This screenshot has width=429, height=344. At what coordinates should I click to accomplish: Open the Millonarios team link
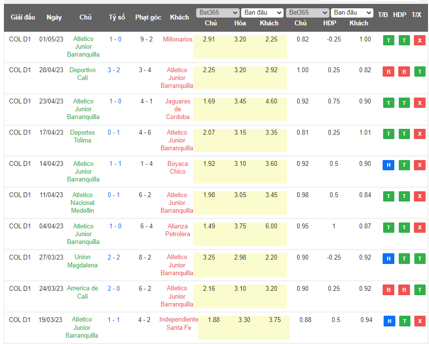tap(178, 39)
